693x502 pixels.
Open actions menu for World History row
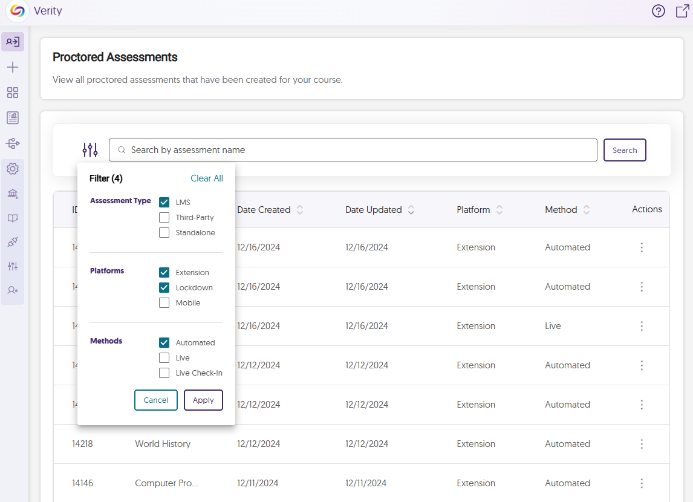point(642,444)
